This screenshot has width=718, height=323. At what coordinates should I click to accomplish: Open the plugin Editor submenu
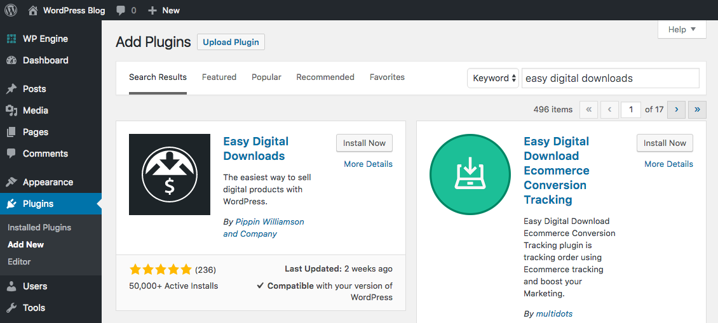[19, 261]
